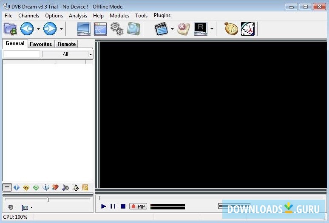Click the red X eraser icon
The width and height of the screenshot is (329, 223).
184,29
